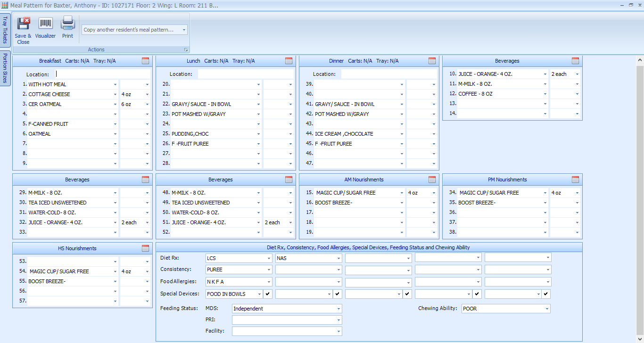The width and height of the screenshot is (644, 343).
Task: Switch to Tray Tickets side tab
Action: (x=5, y=30)
